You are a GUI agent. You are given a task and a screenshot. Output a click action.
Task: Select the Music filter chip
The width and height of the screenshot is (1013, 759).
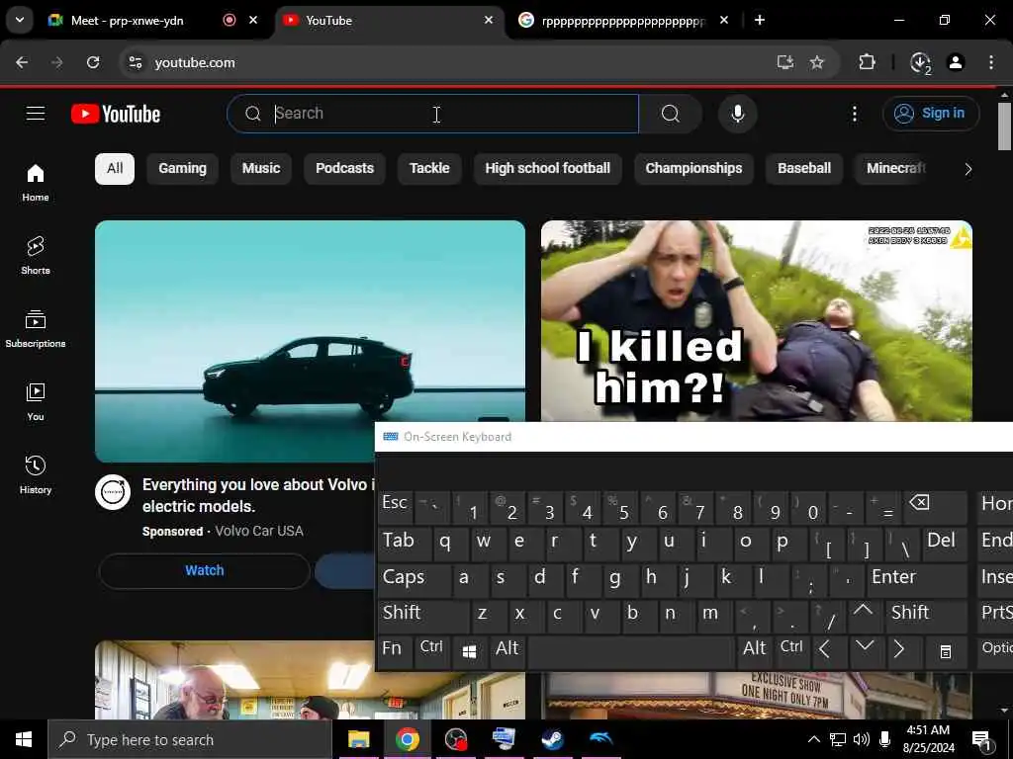(x=261, y=168)
